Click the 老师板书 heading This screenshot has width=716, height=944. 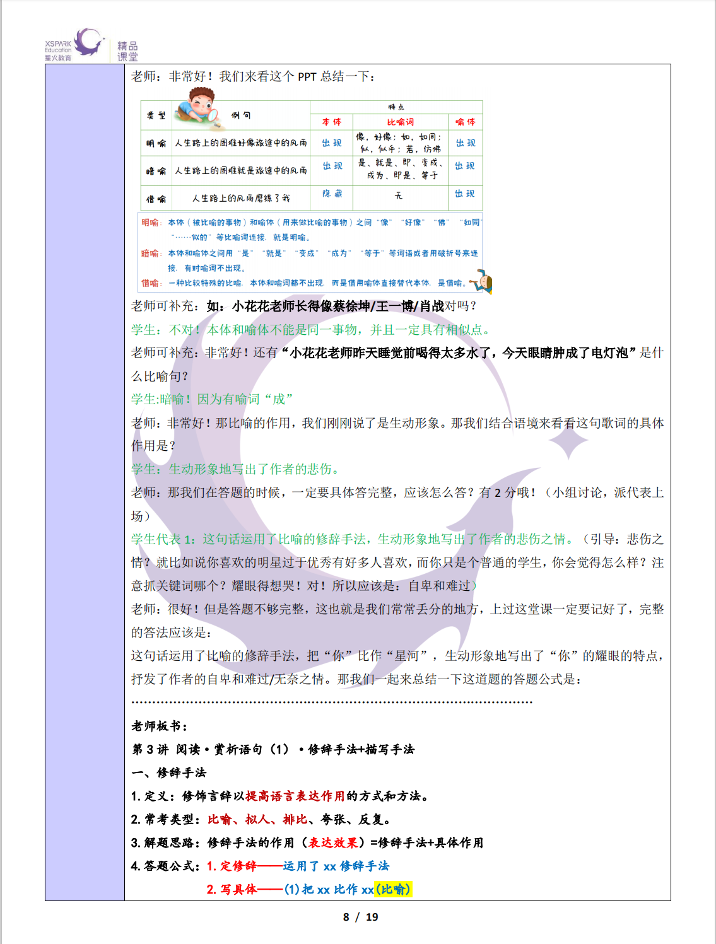tap(159, 726)
